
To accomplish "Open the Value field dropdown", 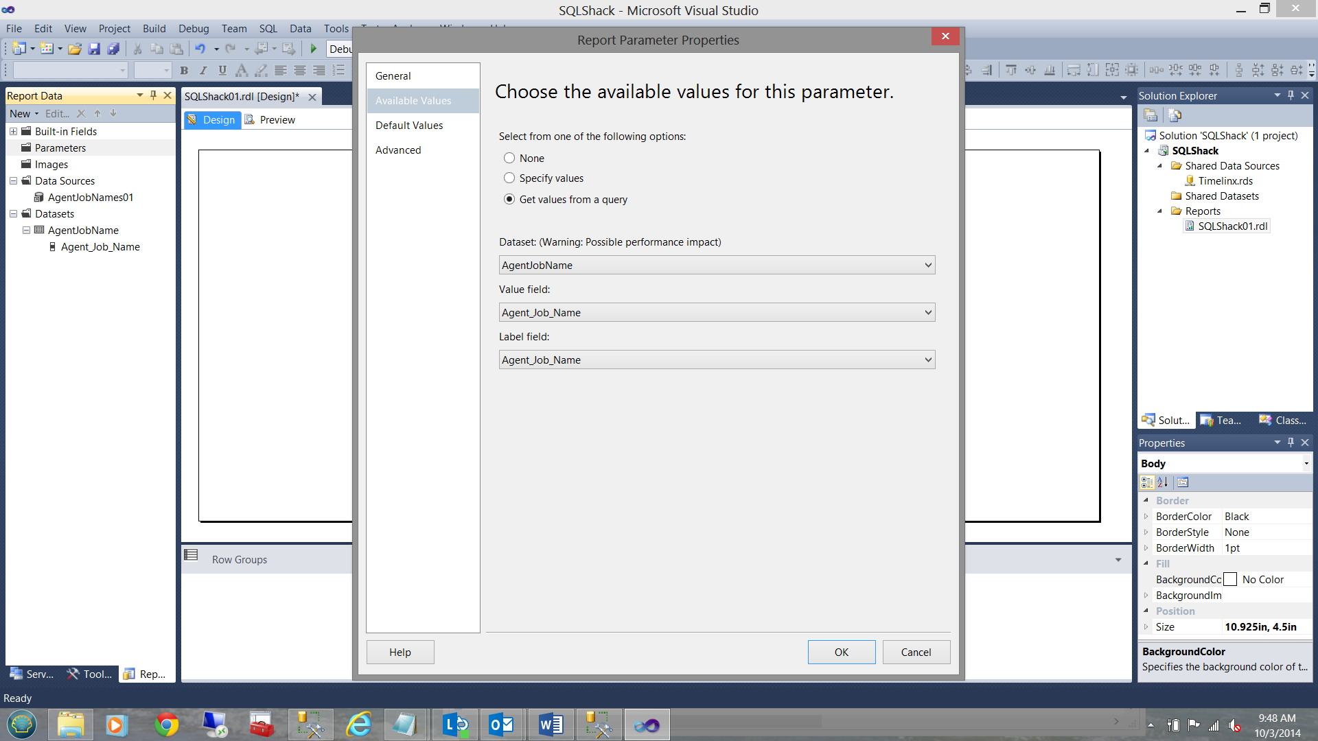I will 717,313.
